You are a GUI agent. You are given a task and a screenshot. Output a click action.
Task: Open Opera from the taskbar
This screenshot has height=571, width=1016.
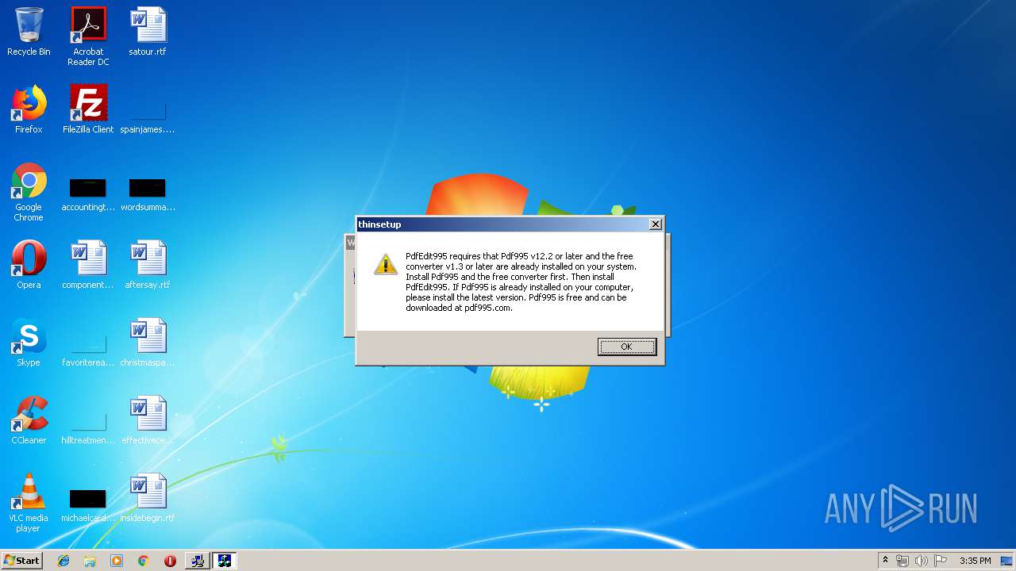[x=170, y=561]
